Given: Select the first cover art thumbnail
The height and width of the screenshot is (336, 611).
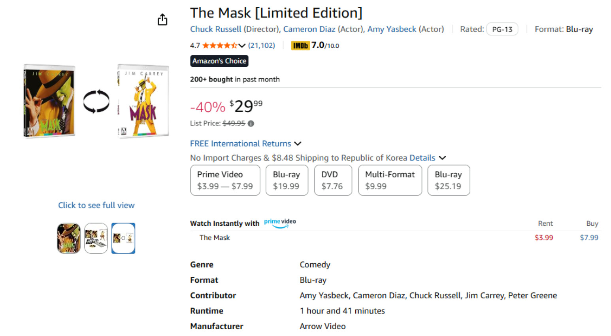Looking at the screenshot, I should (x=69, y=238).
